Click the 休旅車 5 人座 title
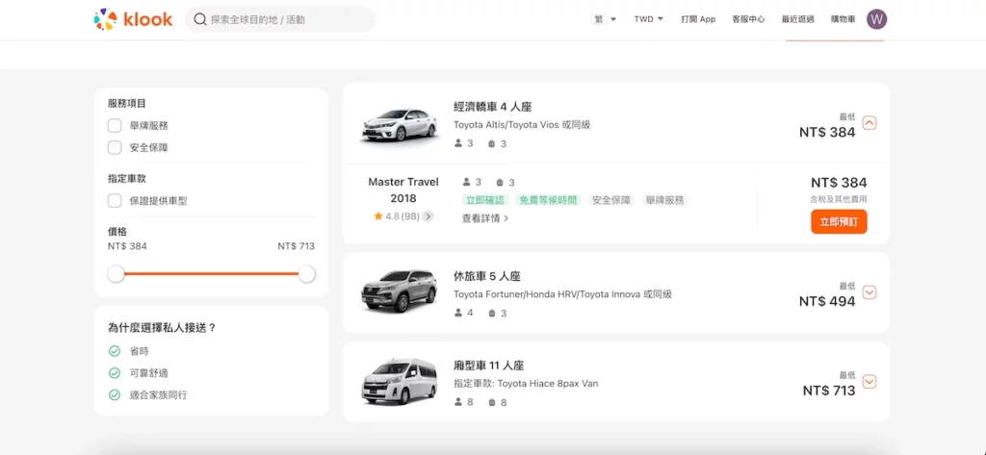The width and height of the screenshot is (986, 455). [x=487, y=276]
